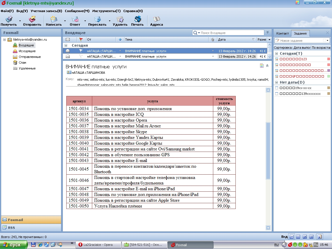This screenshot has height=249, width=332.
Task: Toggle checkbox for task ending in 123
Action: click(x=277, y=59)
